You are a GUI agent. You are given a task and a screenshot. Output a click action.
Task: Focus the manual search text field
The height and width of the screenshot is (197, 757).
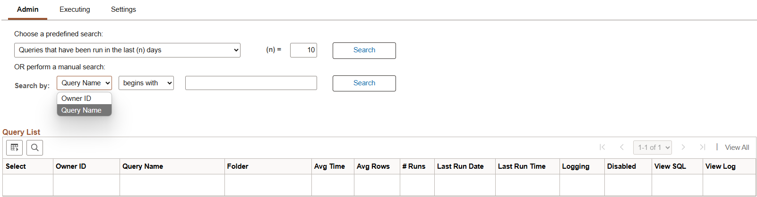pyautogui.click(x=251, y=83)
